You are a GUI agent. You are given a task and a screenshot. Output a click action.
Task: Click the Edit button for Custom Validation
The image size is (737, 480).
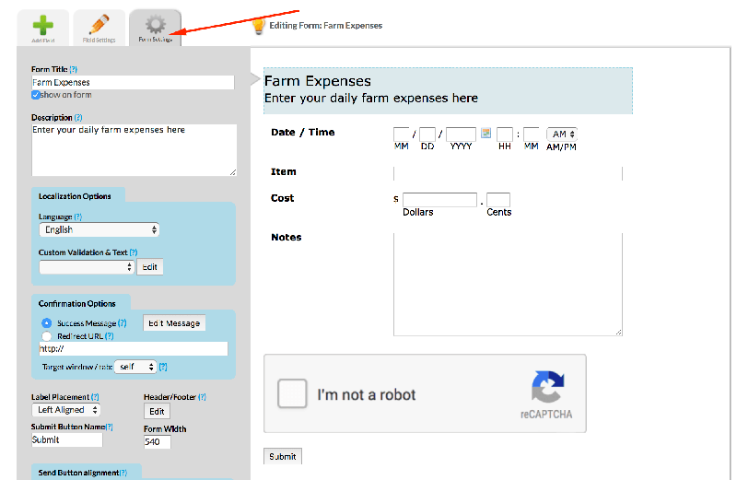click(x=150, y=267)
